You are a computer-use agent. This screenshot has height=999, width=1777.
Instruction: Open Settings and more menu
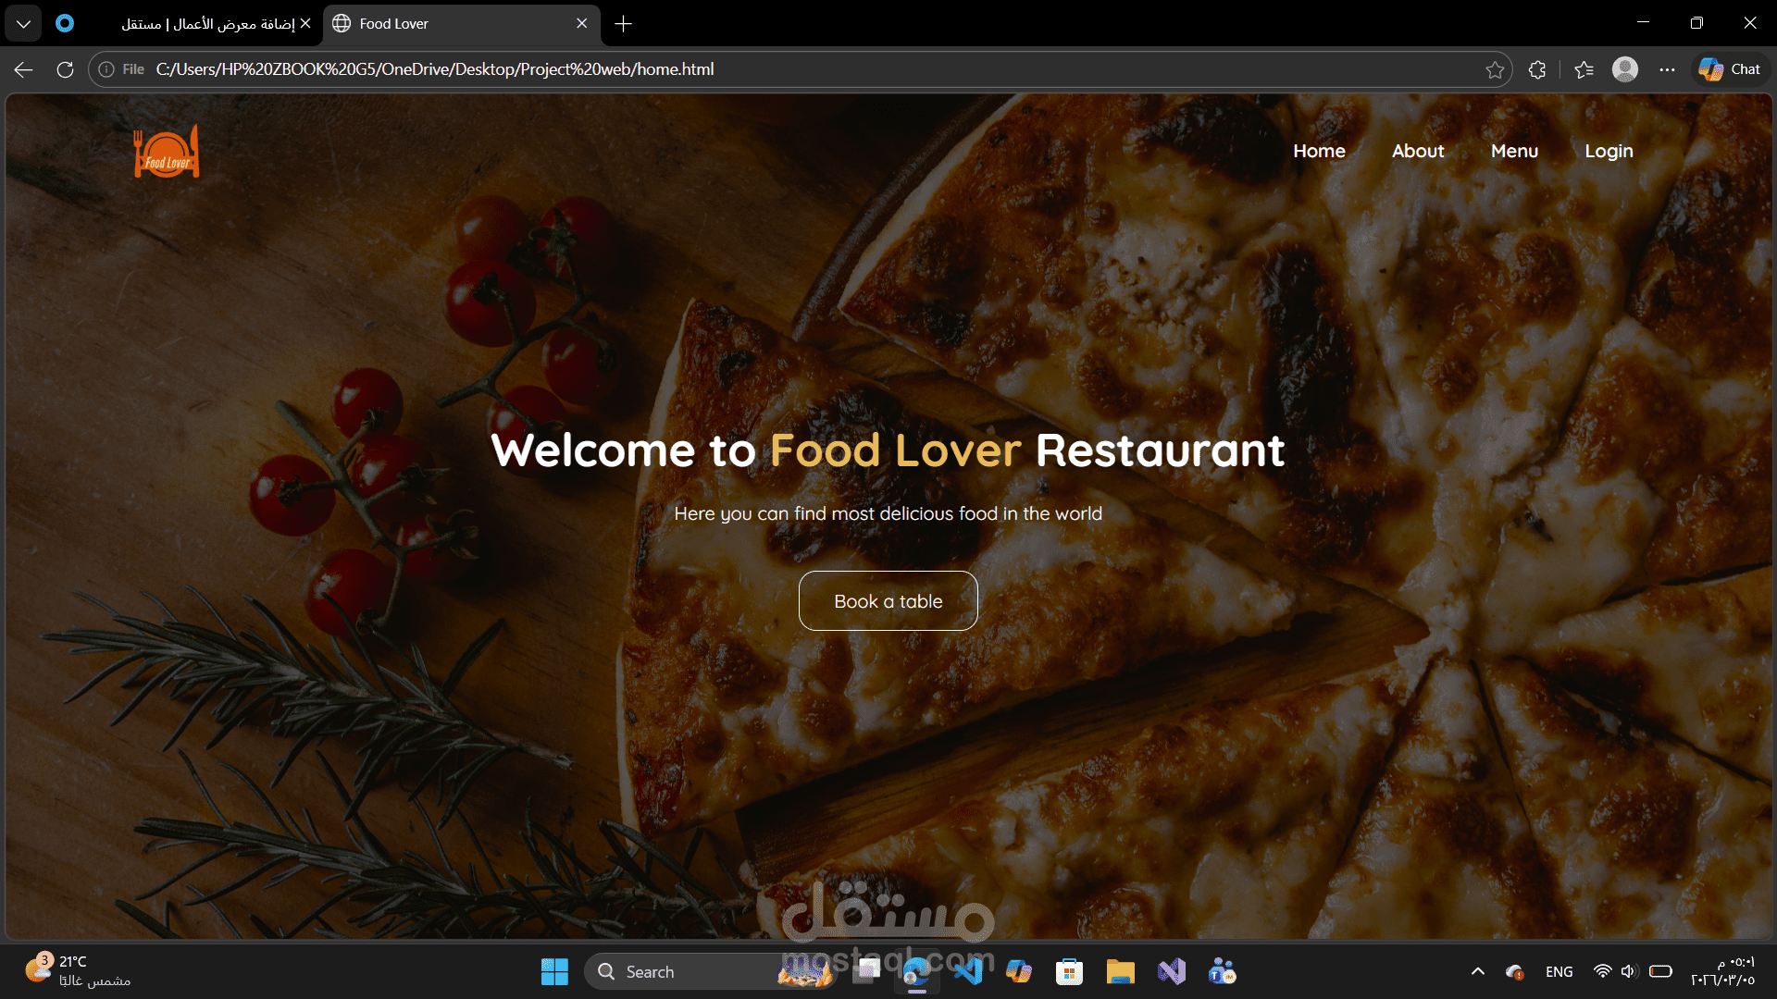1667,69
